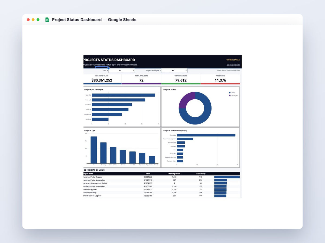Click the OTHER LEVELS brand text
The image size is (325, 243).
click(x=233, y=60)
